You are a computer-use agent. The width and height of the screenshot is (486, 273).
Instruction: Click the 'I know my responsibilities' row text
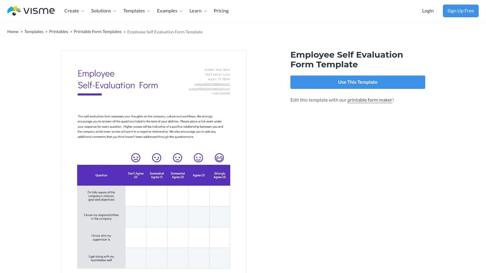tap(101, 217)
